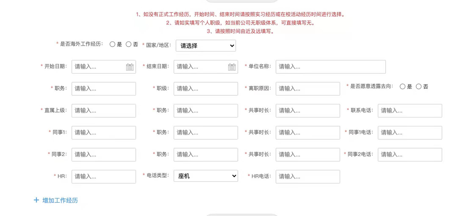Select the 联系电话 input field

(x=410, y=111)
